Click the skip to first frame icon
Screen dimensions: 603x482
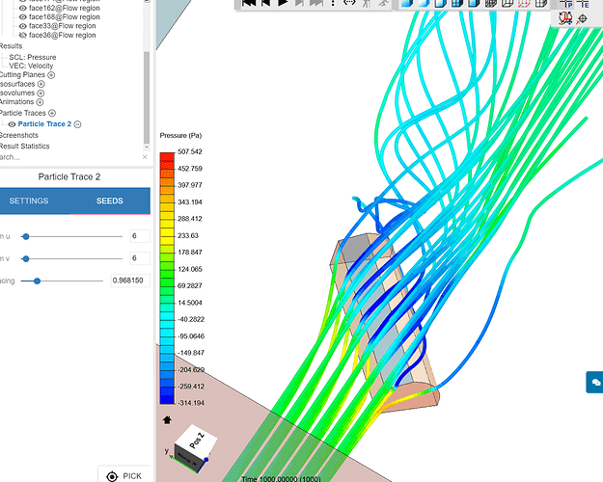(x=248, y=4)
